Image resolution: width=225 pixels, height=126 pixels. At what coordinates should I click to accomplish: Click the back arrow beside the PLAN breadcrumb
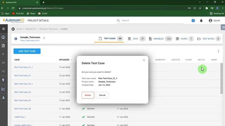(x=13, y=29)
